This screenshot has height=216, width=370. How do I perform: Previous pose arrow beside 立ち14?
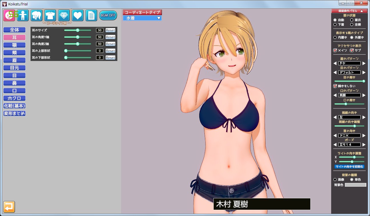click(x=335, y=144)
